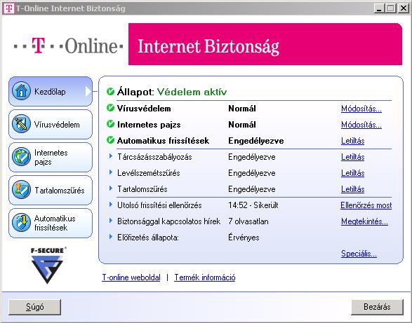
Task: Expand the Tartalomszűrés row arrow in status list
Action: (x=111, y=188)
